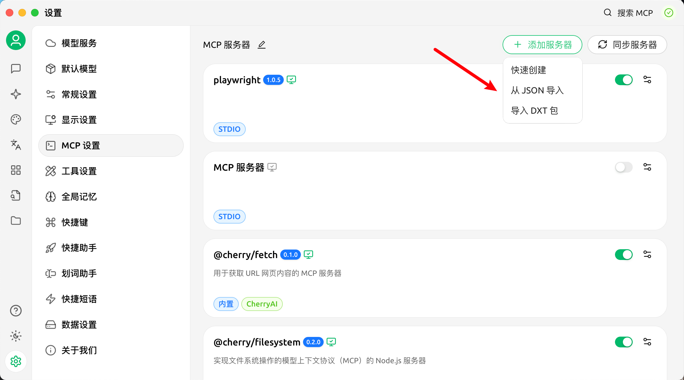The width and height of the screenshot is (684, 380).
Task: Open 划词助手 settings
Action: [x=111, y=274]
